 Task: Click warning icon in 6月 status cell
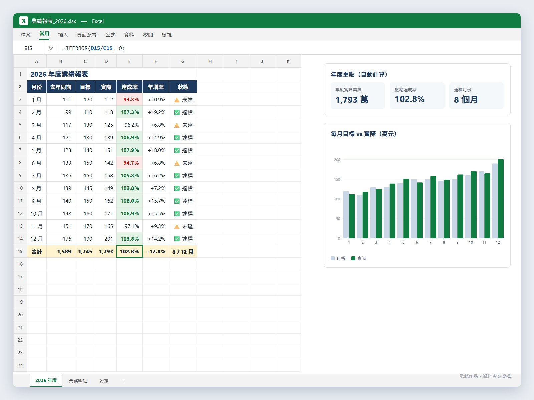click(x=177, y=163)
